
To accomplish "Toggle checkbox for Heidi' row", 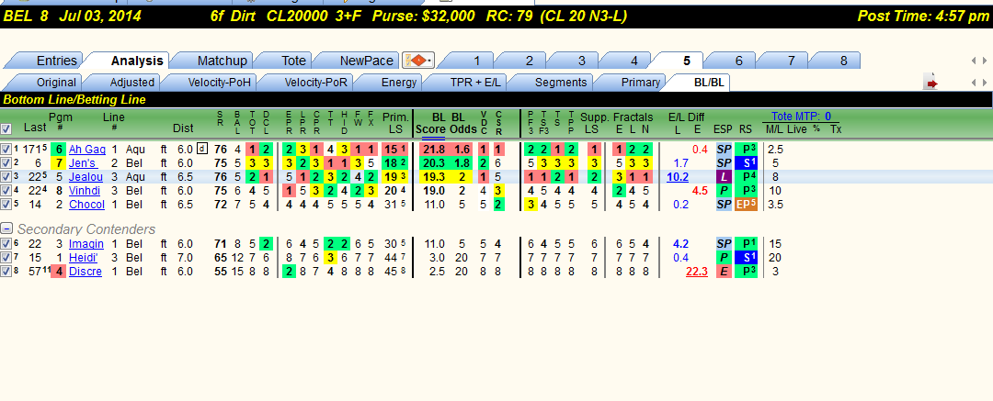I will click(6, 258).
